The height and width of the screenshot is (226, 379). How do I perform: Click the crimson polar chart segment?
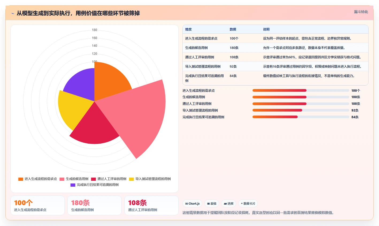click(95, 126)
